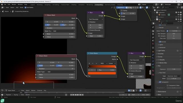Image resolution: width=183 pixels, height=103 pixels.
Task: Open the lower Blur node Fast Gaussian dropdown
Action: pos(136,60)
